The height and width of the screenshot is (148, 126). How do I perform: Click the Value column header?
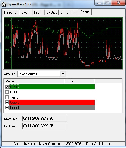coord(34,81)
